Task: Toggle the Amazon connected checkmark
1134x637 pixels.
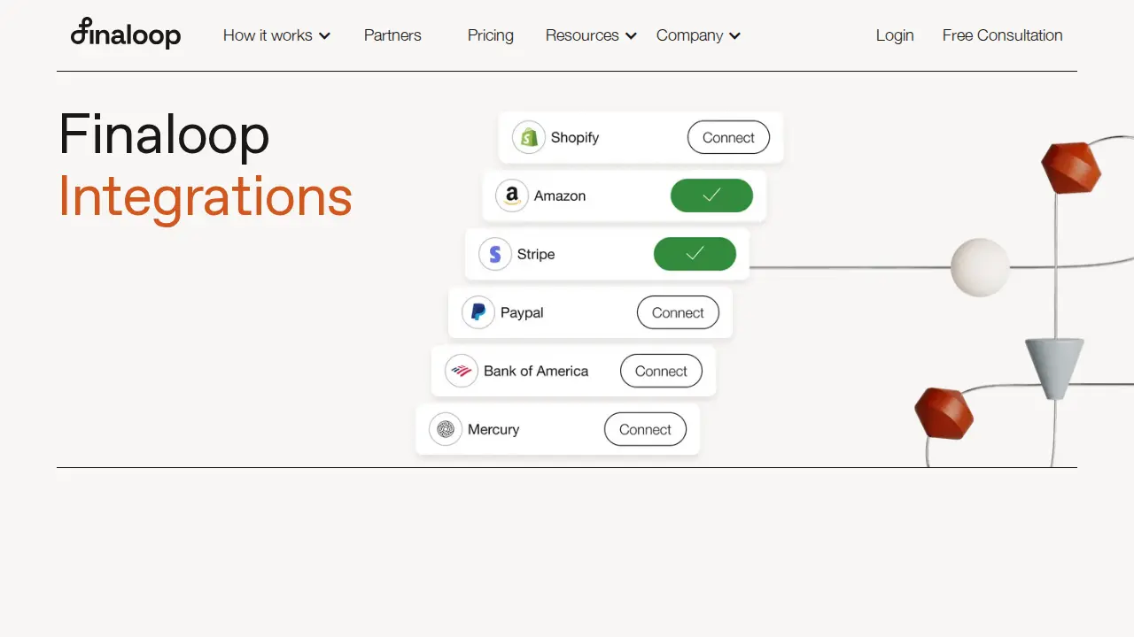Action: 711,196
